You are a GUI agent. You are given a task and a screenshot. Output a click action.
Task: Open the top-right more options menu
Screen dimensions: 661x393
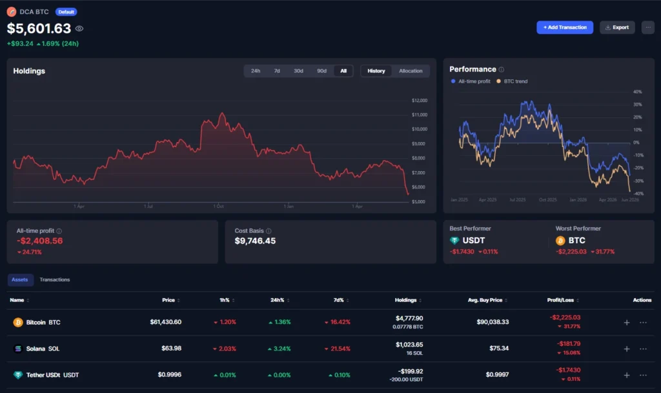[648, 27]
